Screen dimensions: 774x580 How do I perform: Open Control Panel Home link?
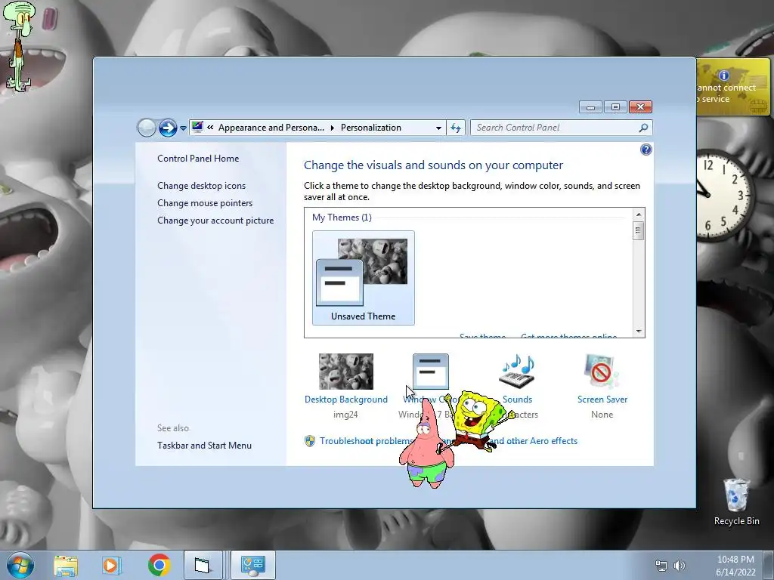pyautogui.click(x=198, y=159)
